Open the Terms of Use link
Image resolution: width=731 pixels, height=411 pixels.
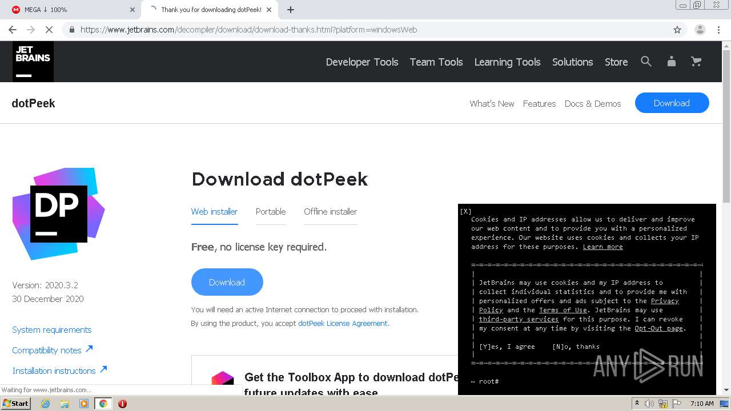(x=563, y=310)
